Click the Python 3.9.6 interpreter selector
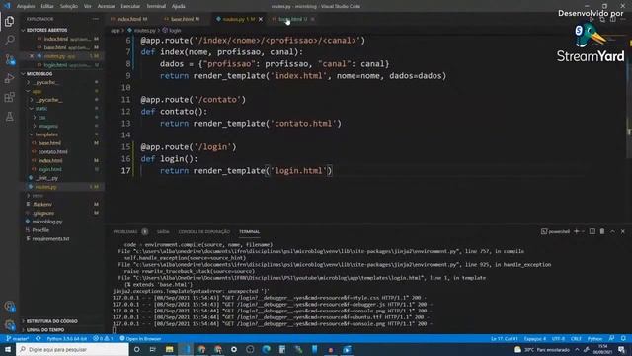Image resolution: width=632 pixels, height=356 pixels. coord(66,338)
